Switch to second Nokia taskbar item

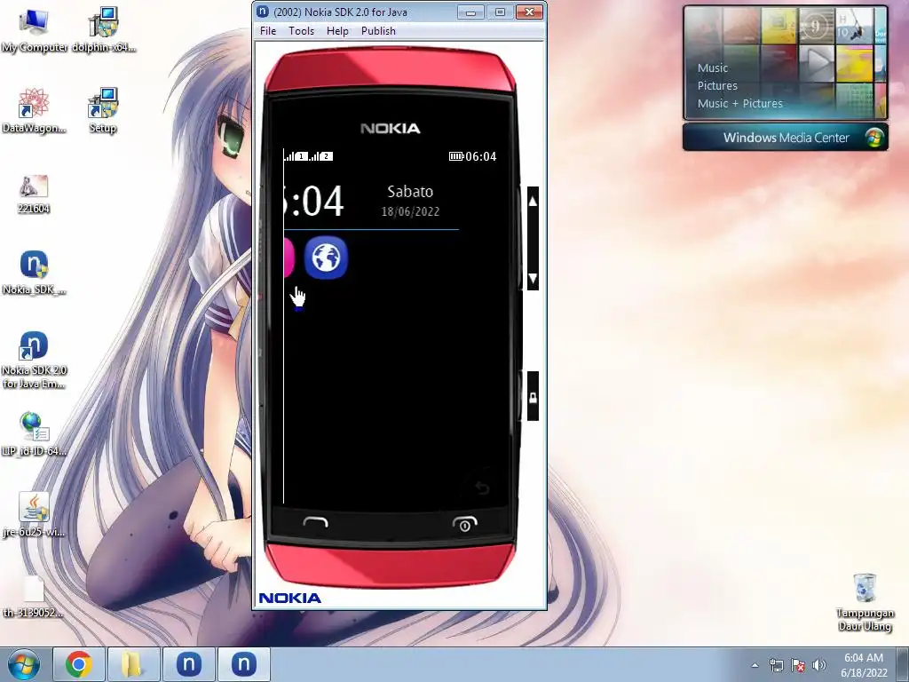tap(243, 664)
